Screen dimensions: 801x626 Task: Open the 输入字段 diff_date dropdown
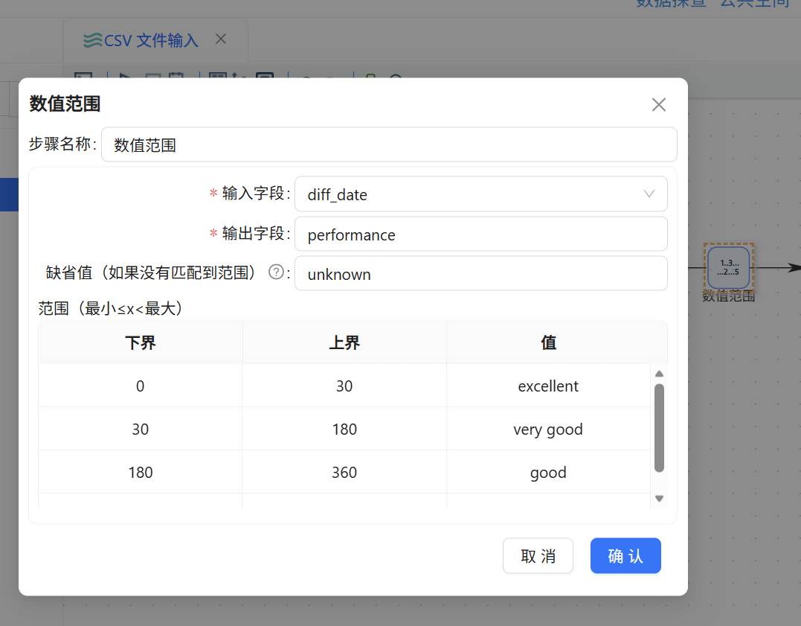point(480,194)
